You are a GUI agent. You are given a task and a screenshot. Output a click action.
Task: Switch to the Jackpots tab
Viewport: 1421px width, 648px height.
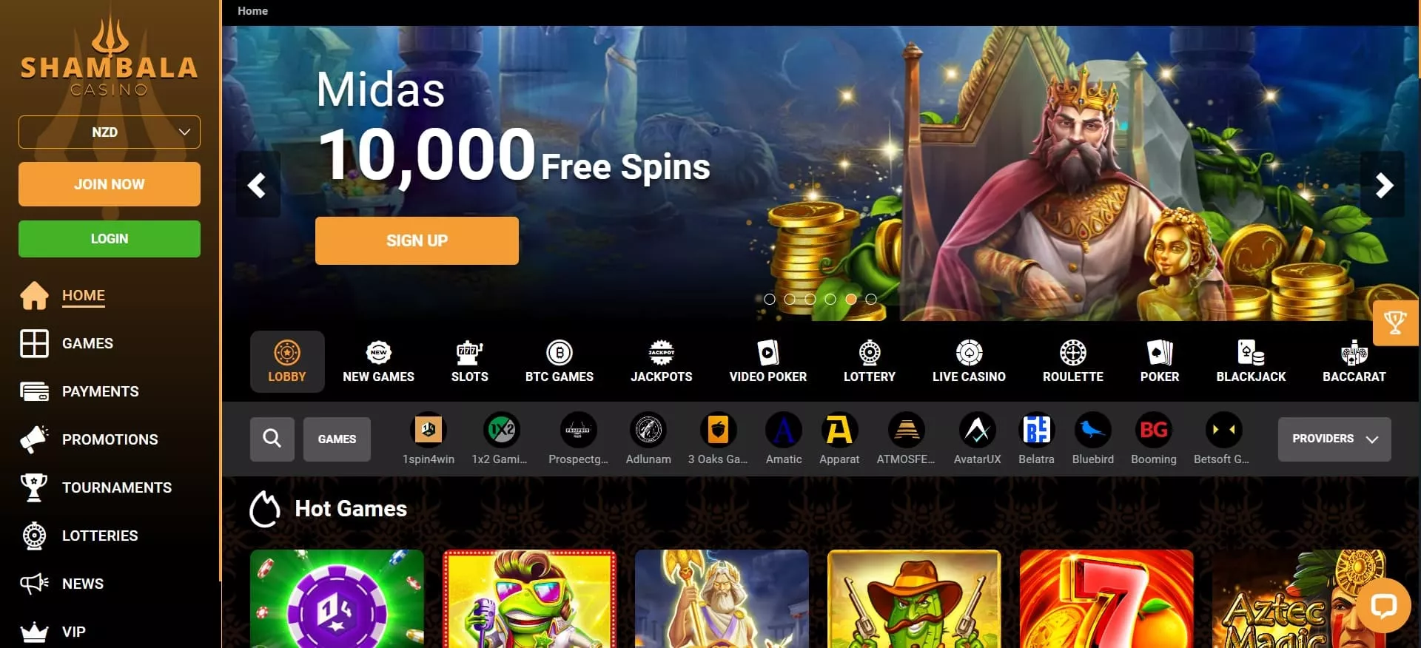tap(662, 361)
